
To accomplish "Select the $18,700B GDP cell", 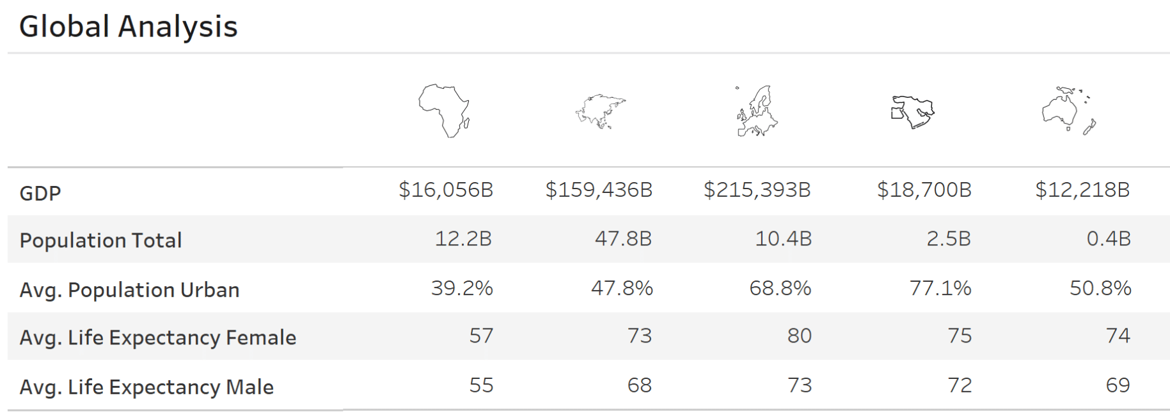I will (x=924, y=190).
